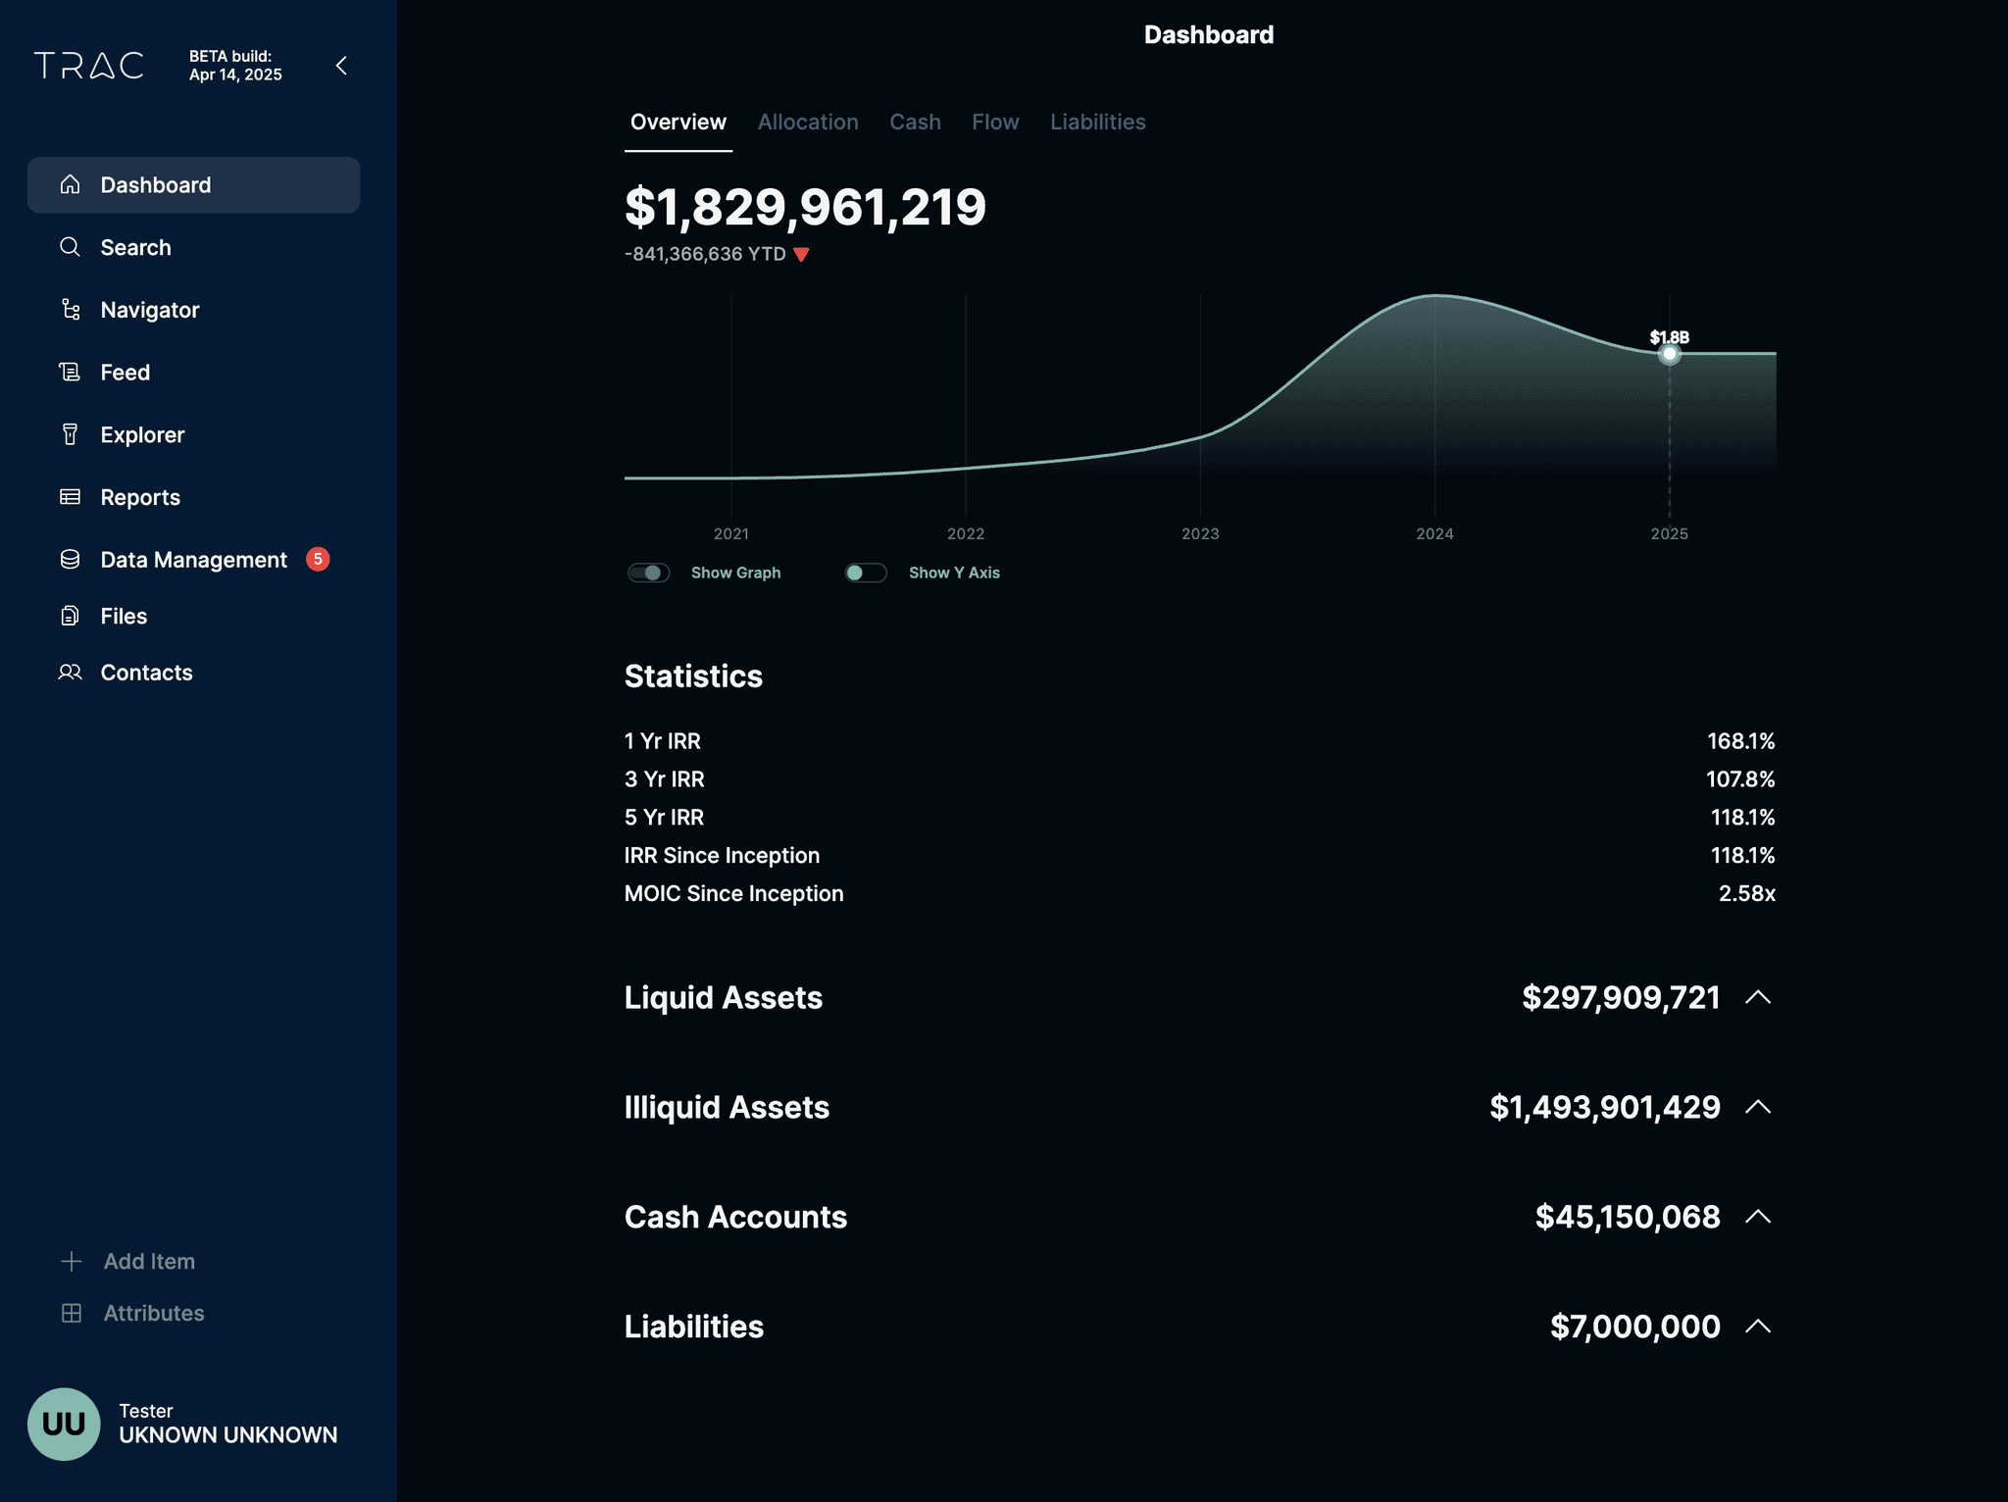Click the Navigator tree icon in sidebar
This screenshot has width=2008, height=1502.
70,310
